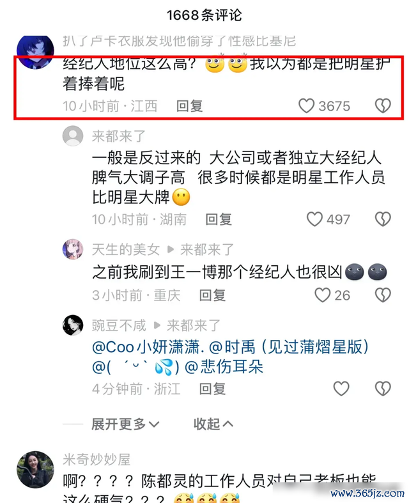Collapse the replies with 收起
Screen dimensions: 409x503
(213, 424)
